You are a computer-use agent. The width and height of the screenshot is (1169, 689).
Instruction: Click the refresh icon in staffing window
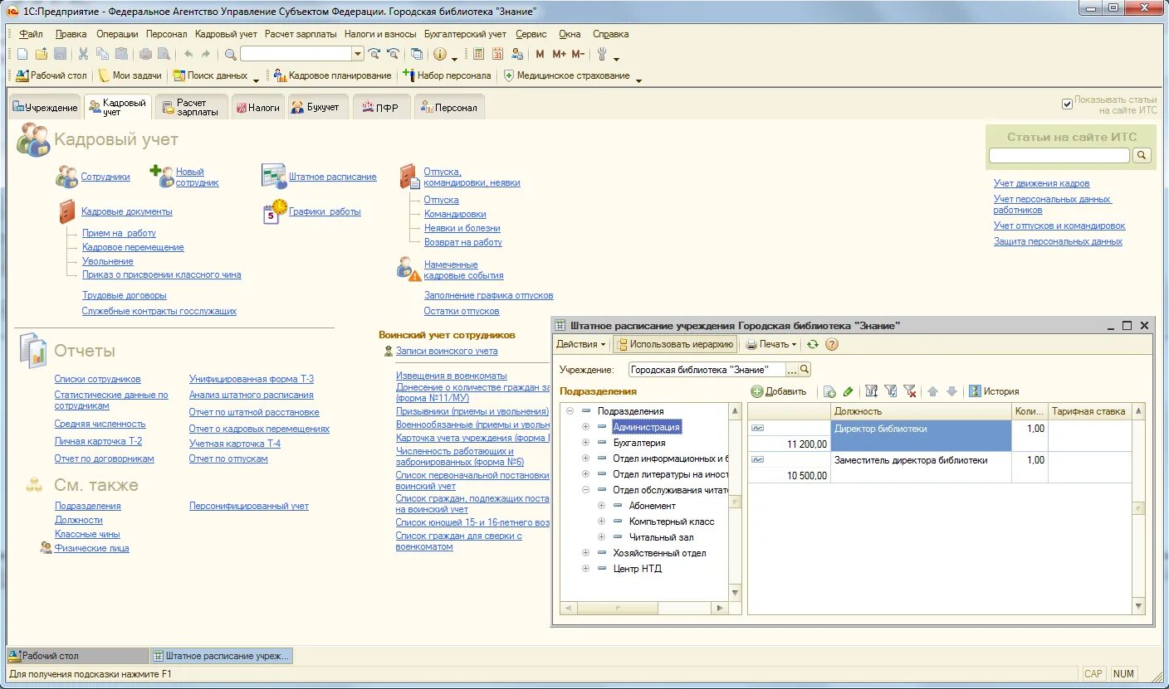tap(813, 344)
